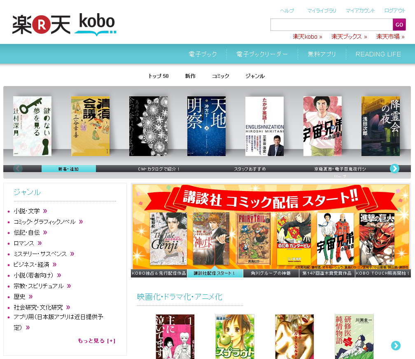Open the 小説（若者向け） genre

37,275
